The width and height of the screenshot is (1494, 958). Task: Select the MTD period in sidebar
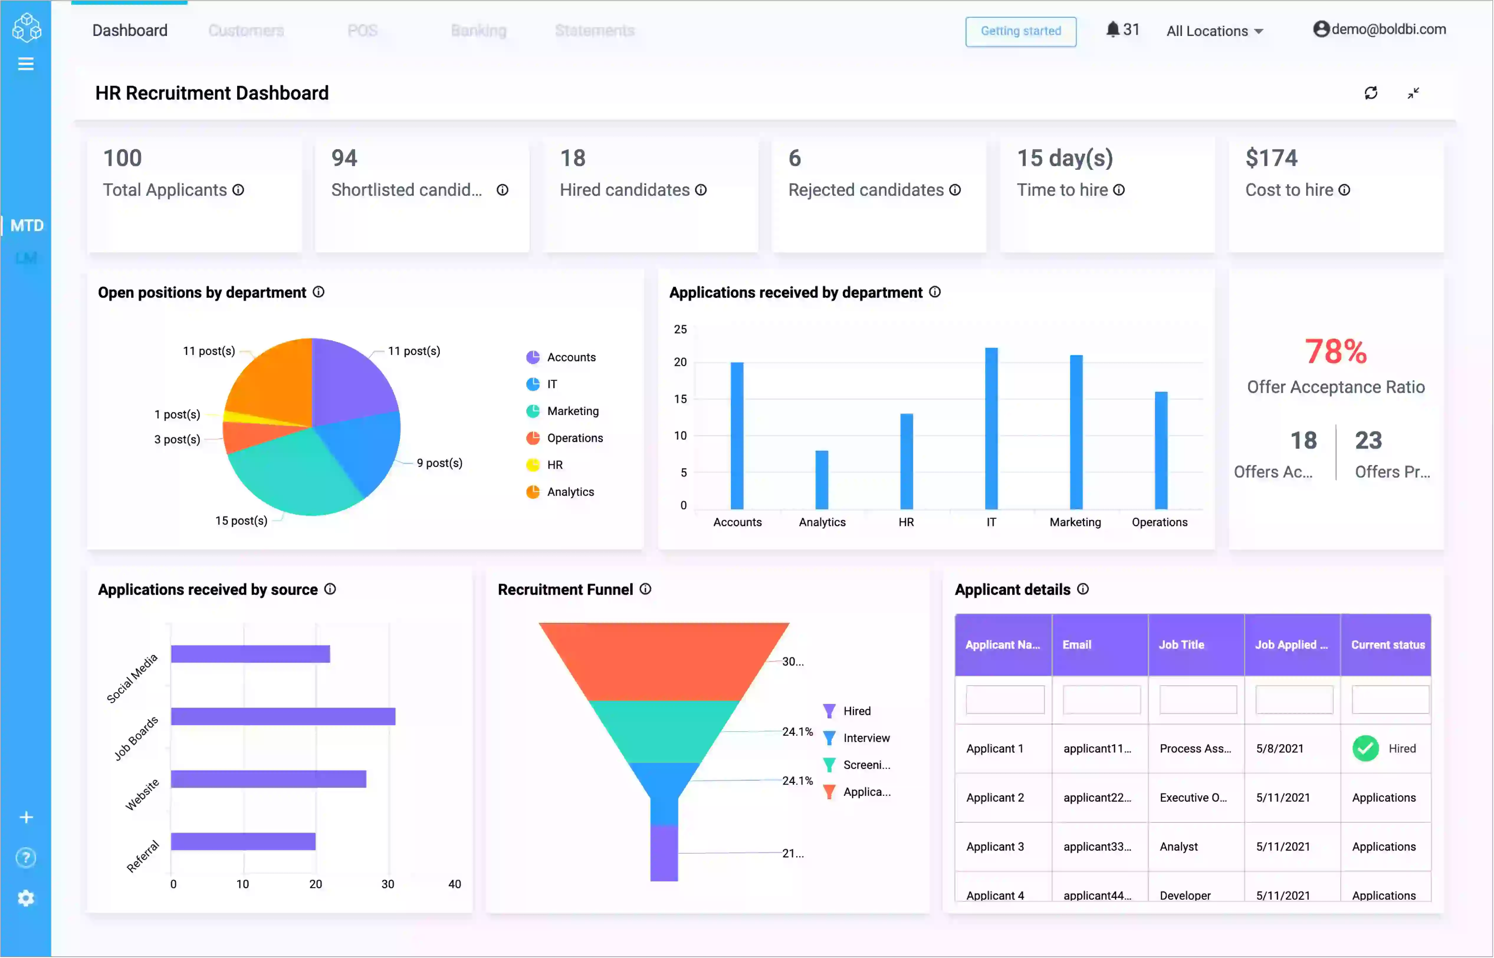coord(27,226)
